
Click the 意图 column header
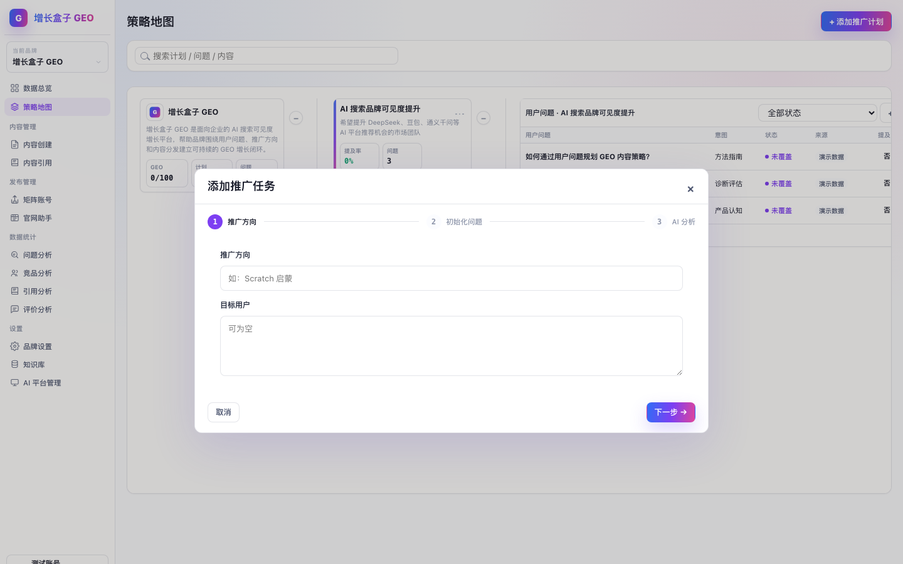click(x=721, y=135)
